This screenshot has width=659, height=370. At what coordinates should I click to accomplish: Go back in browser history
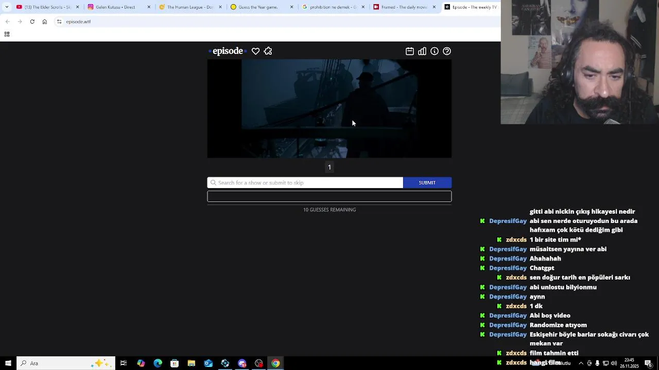pos(7,22)
